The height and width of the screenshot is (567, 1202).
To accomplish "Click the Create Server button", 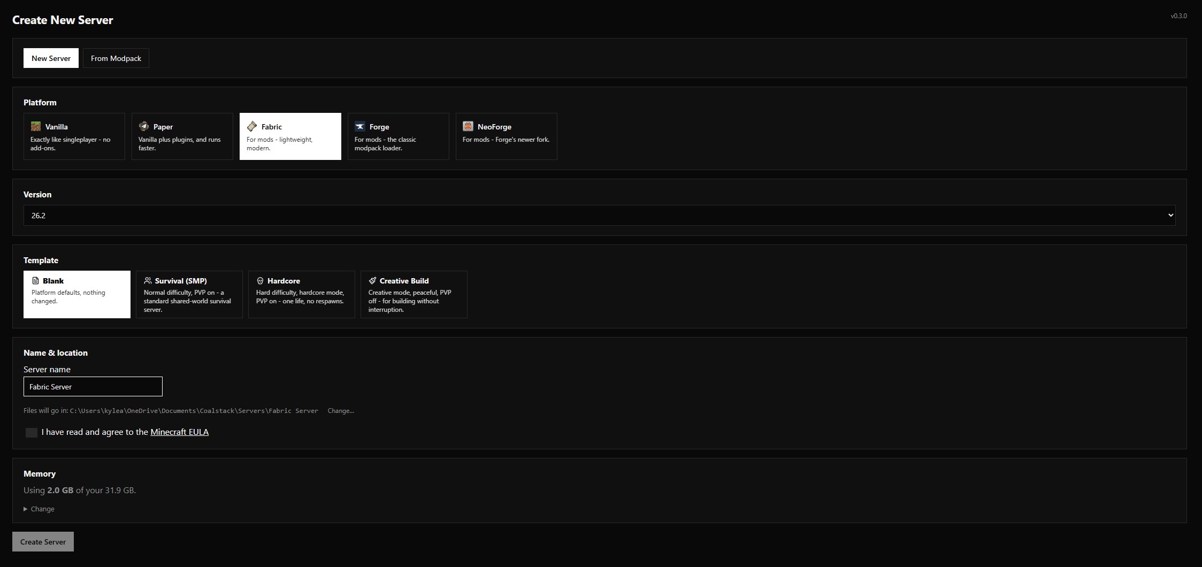I will point(43,541).
